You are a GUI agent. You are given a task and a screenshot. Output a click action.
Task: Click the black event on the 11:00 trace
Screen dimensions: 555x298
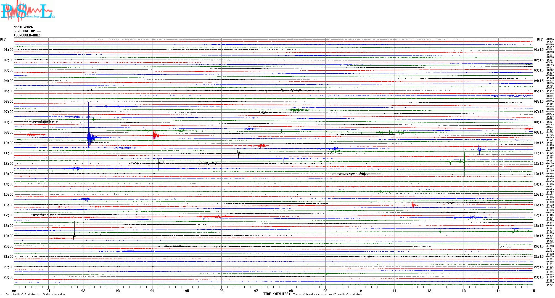(x=239, y=153)
